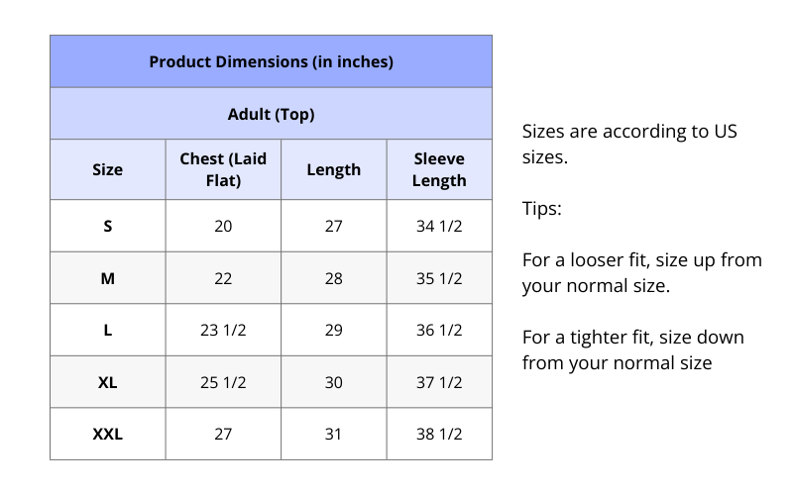This screenshot has width=793, height=495.
Task: Click the "Sizes are according to US sizes" note
Action: pos(629,144)
